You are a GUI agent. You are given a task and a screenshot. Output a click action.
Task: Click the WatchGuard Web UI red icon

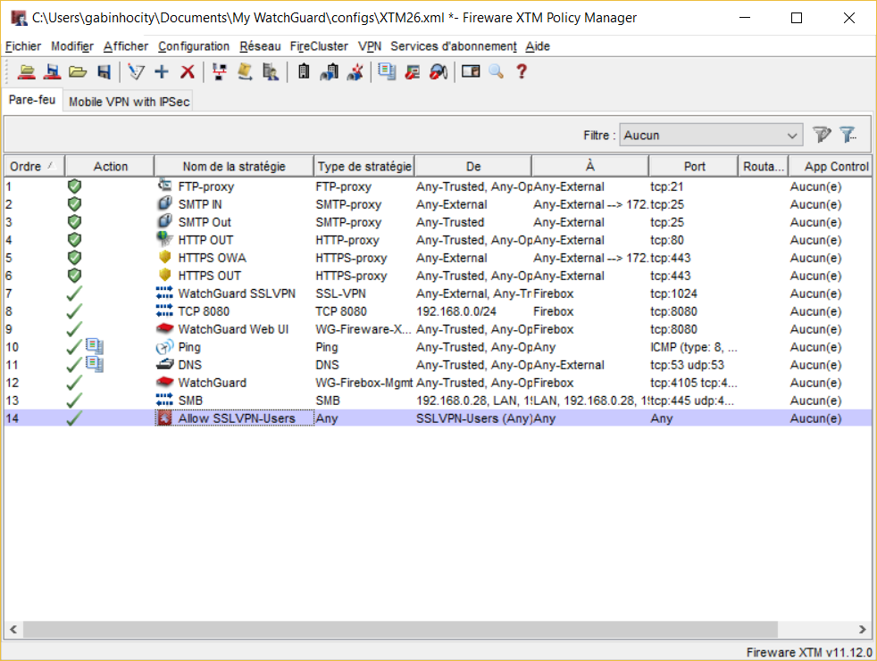[x=164, y=328]
